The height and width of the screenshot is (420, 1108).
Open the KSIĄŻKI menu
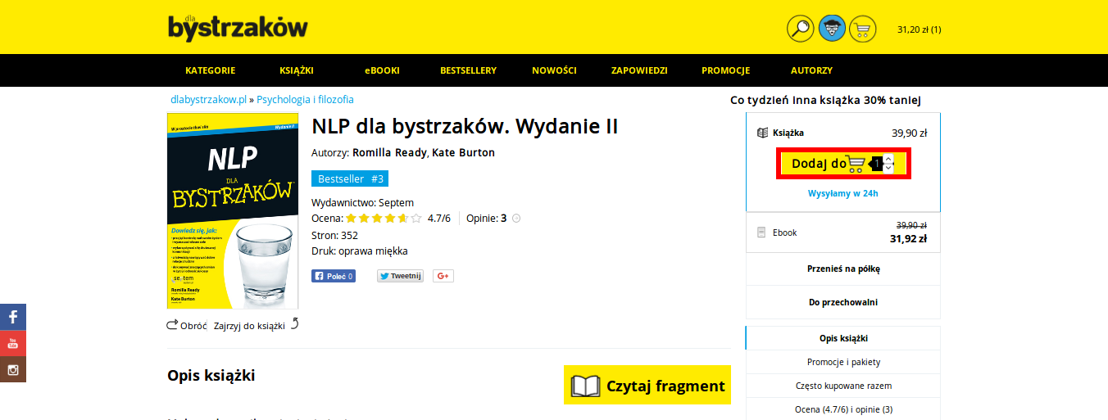(297, 70)
